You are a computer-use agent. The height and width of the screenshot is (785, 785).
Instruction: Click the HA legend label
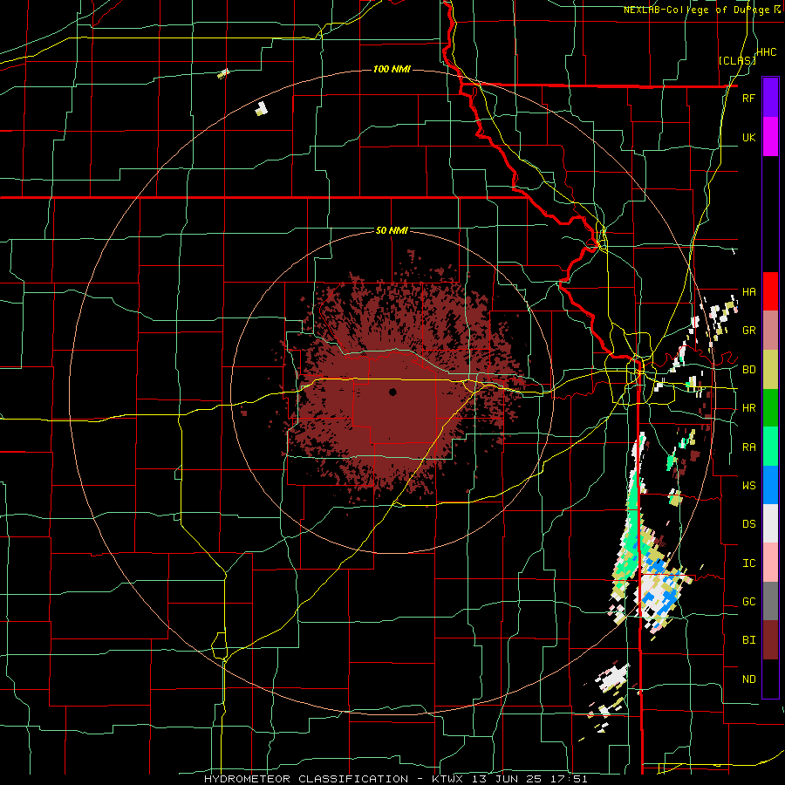[748, 291]
